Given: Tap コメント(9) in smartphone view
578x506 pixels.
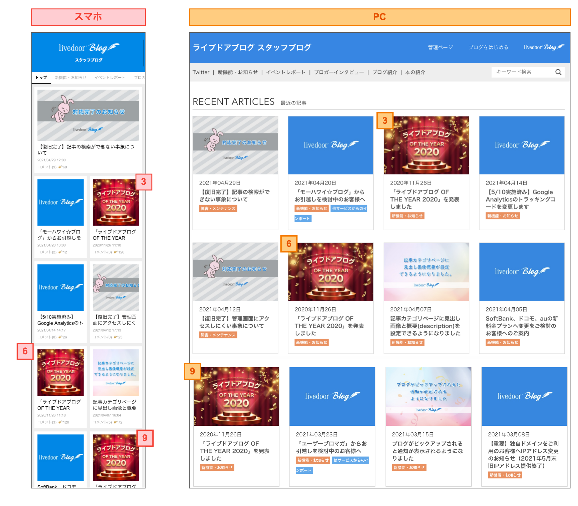Looking at the screenshot, I should coord(47,167).
